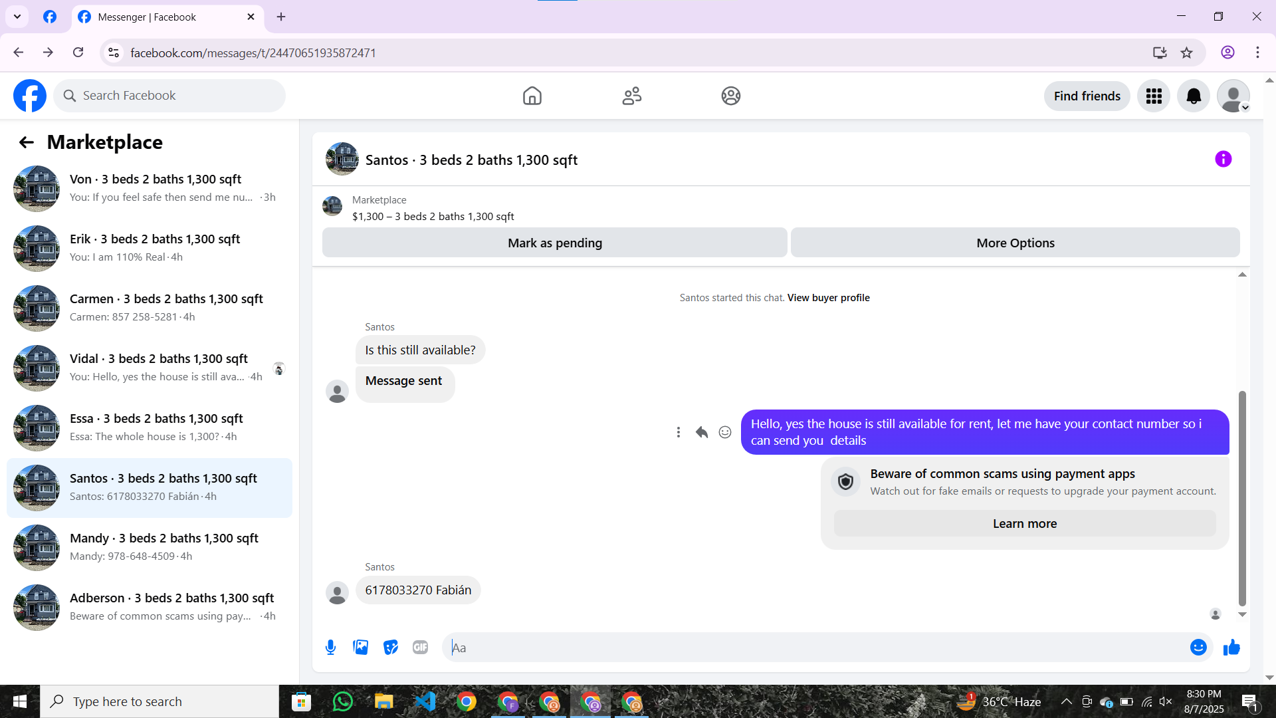Open Von conversation in Marketplace list
This screenshot has height=718, width=1276.
pyautogui.click(x=150, y=189)
